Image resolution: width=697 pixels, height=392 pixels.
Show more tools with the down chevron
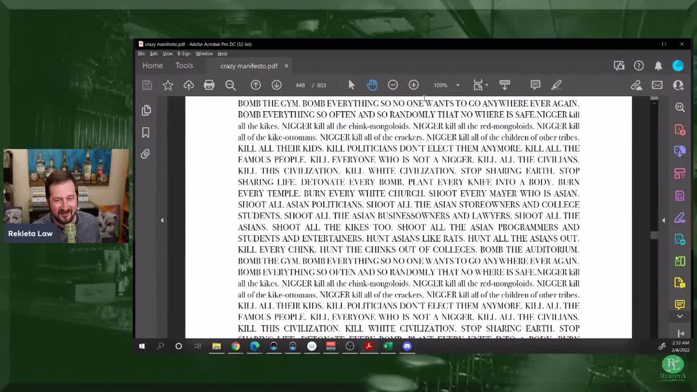680,316
